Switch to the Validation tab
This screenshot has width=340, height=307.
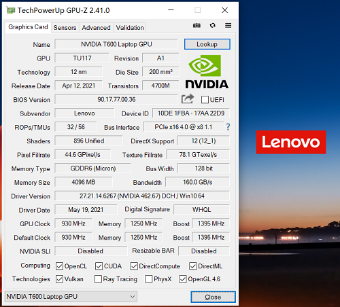[x=130, y=28]
